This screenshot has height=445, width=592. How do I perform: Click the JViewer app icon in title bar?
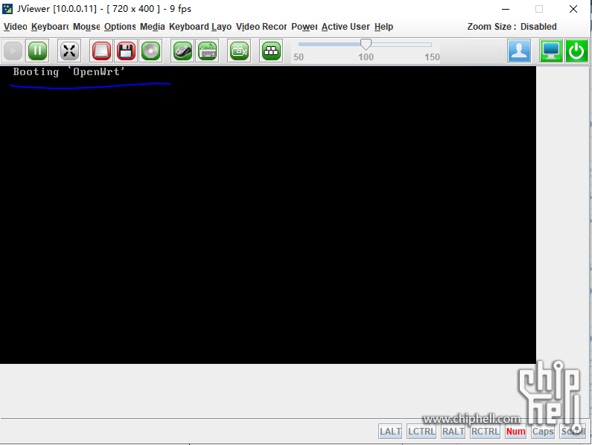[x=7, y=9]
